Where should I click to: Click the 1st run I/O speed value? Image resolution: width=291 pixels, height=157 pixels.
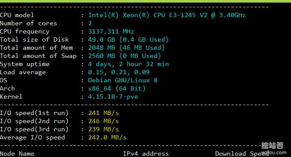[104, 113]
